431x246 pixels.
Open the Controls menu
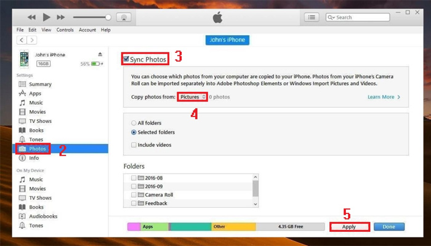click(x=65, y=30)
